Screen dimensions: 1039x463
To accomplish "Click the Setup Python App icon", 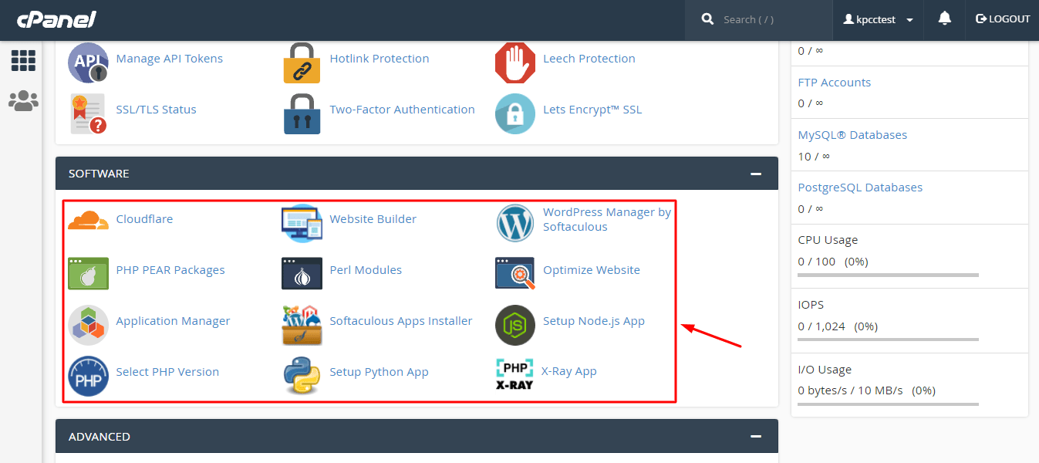I will point(302,376).
